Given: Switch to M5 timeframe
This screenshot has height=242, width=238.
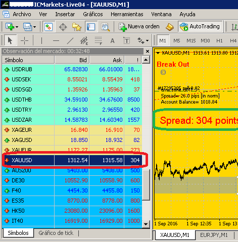Looking at the screenshot, I should pyautogui.click(x=177, y=41).
